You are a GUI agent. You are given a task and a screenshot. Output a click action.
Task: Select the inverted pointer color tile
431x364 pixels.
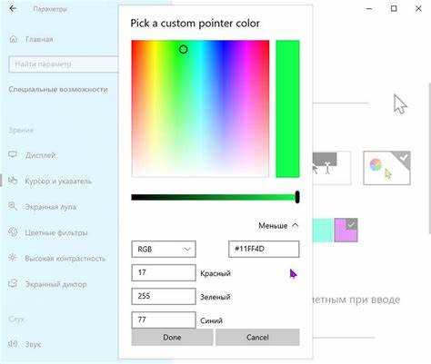click(x=332, y=168)
